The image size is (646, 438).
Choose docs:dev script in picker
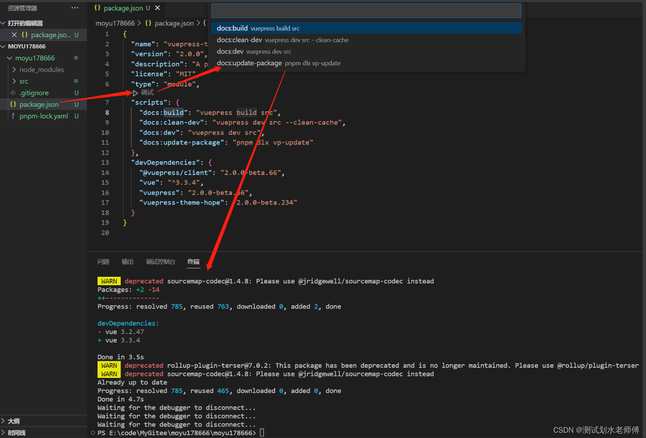pos(366,52)
